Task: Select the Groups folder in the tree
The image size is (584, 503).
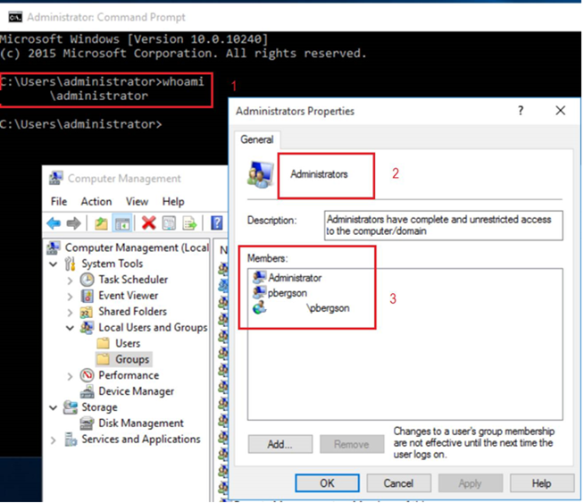Action: pyautogui.click(x=132, y=359)
